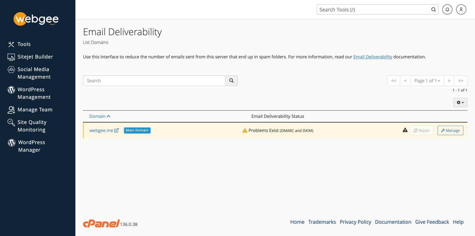Click the 1 - 1 of 1 count

click(460, 90)
